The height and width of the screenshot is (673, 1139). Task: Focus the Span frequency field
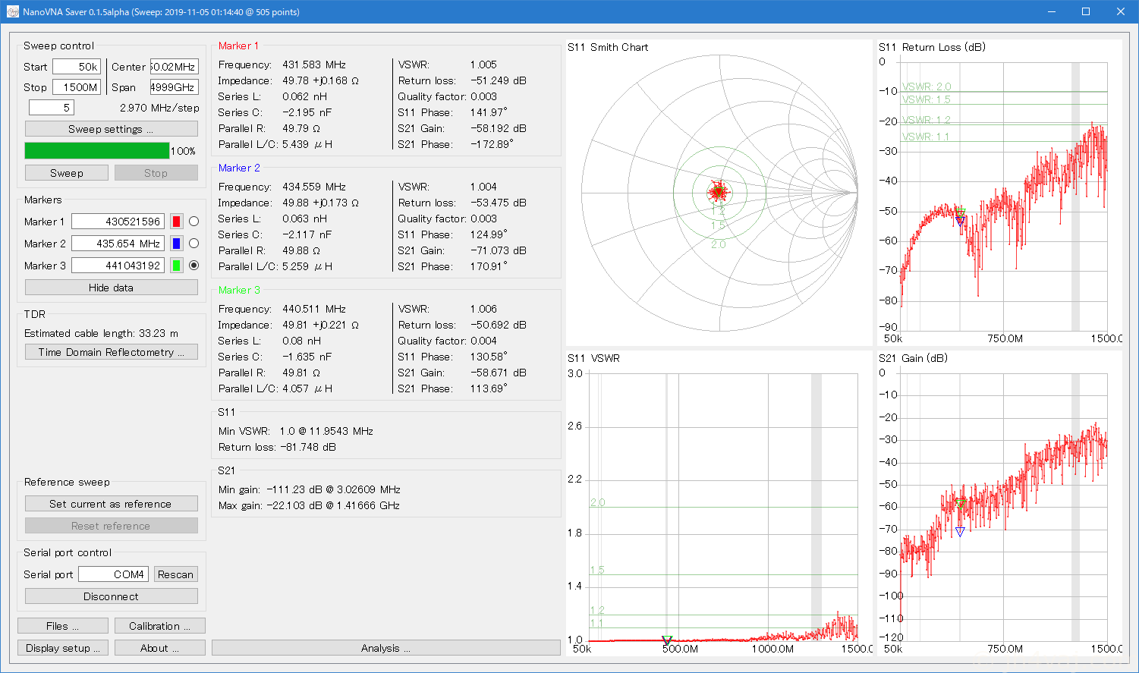[175, 87]
